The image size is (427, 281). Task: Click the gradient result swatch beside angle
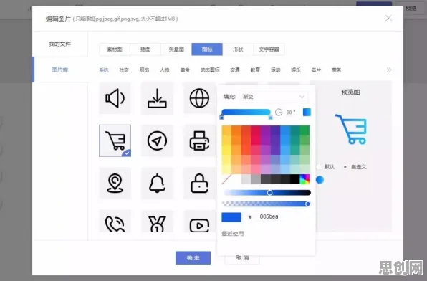[307, 113]
